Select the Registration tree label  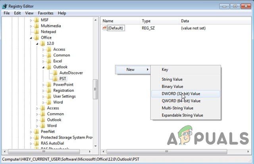pos(63,91)
